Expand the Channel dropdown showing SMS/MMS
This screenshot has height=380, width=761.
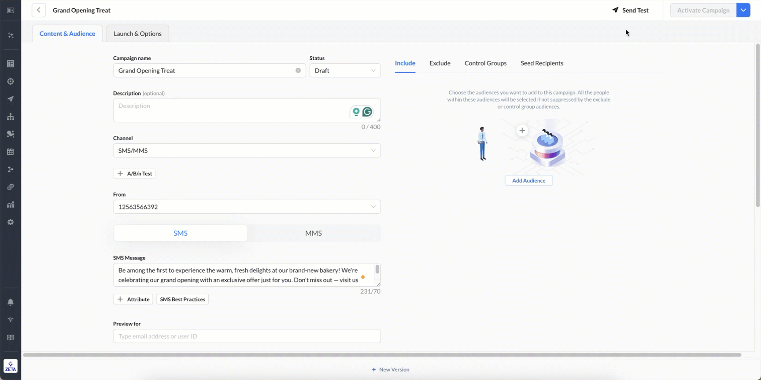247,150
